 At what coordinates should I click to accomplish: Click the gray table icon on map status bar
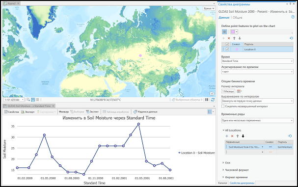(x=37, y=100)
